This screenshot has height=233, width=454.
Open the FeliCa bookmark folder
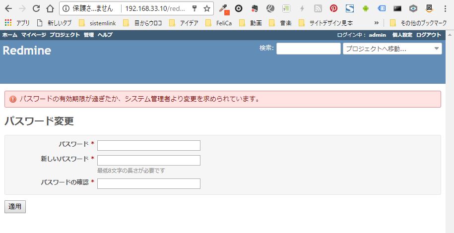point(219,23)
